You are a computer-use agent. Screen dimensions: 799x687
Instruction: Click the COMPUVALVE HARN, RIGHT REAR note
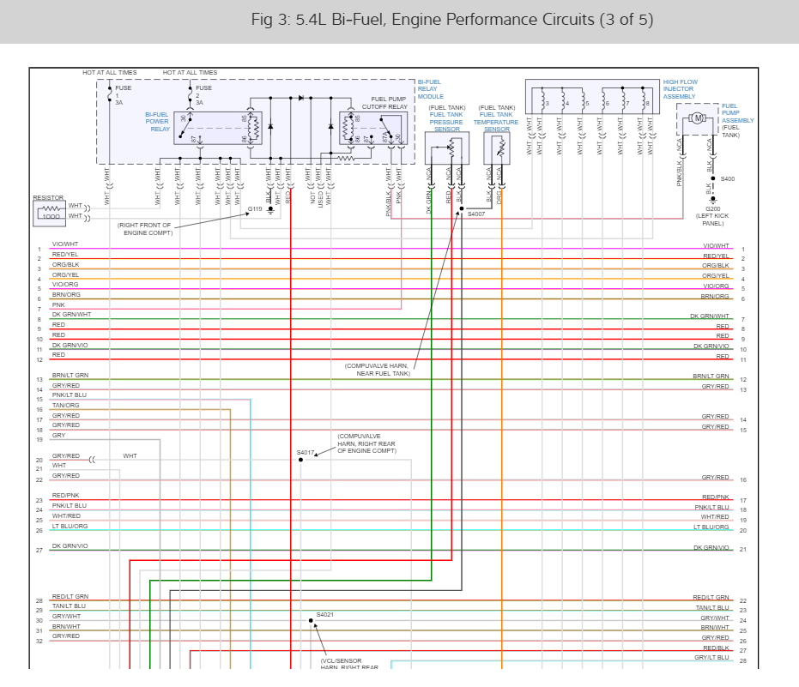367,443
